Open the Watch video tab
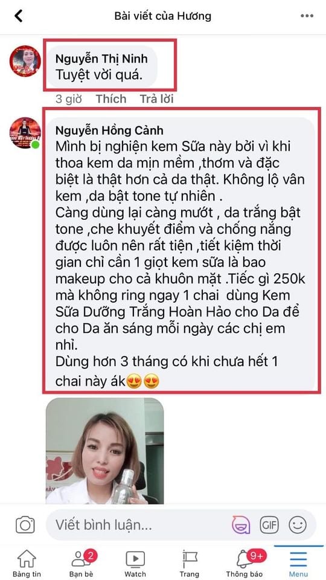 pyautogui.click(x=135, y=563)
